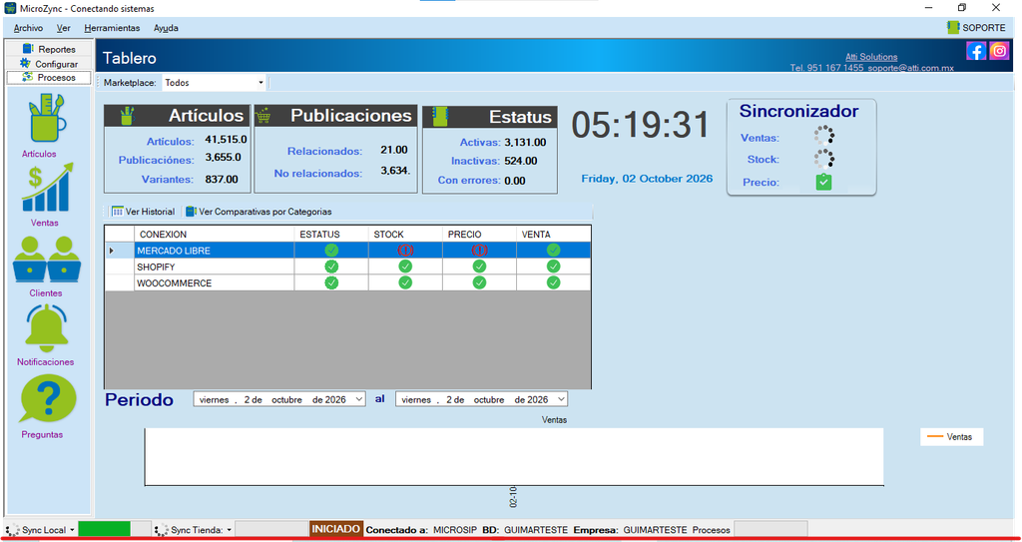Click the Mercado Libre STOCK warning icon

[x=405, y=250]
